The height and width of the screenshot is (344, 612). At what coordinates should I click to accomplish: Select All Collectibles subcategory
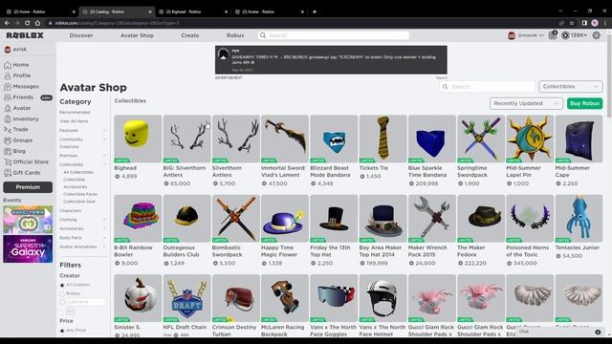coord(78,172)
